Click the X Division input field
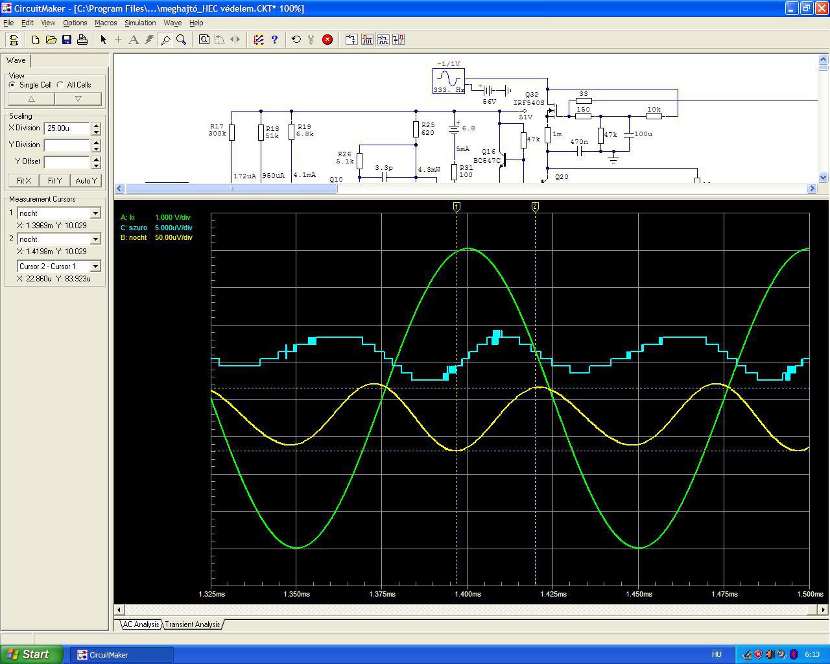The image size is (830, 664). (67, 128)
